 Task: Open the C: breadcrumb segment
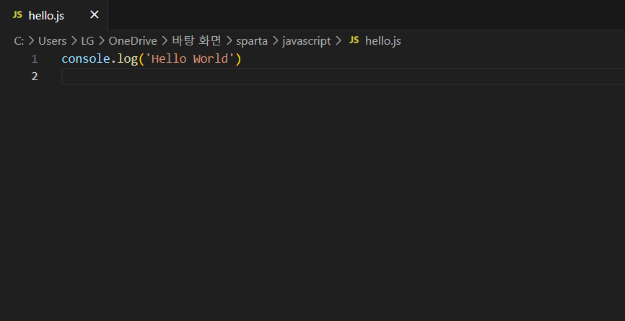point(19,40)
